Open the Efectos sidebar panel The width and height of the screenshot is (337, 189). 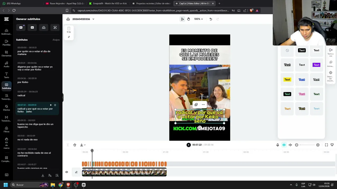6,108
